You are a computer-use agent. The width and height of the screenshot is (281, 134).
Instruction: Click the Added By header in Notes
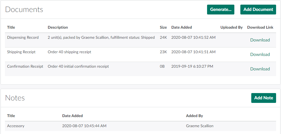click(194, 116)
